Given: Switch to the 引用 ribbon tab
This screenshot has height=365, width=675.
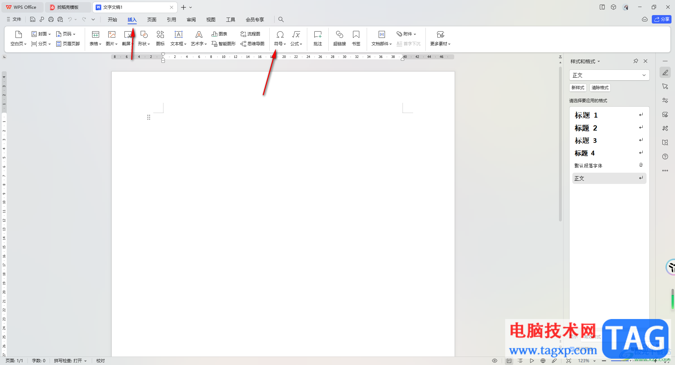Looking at the screenshot, I should (x=172, y=20).
